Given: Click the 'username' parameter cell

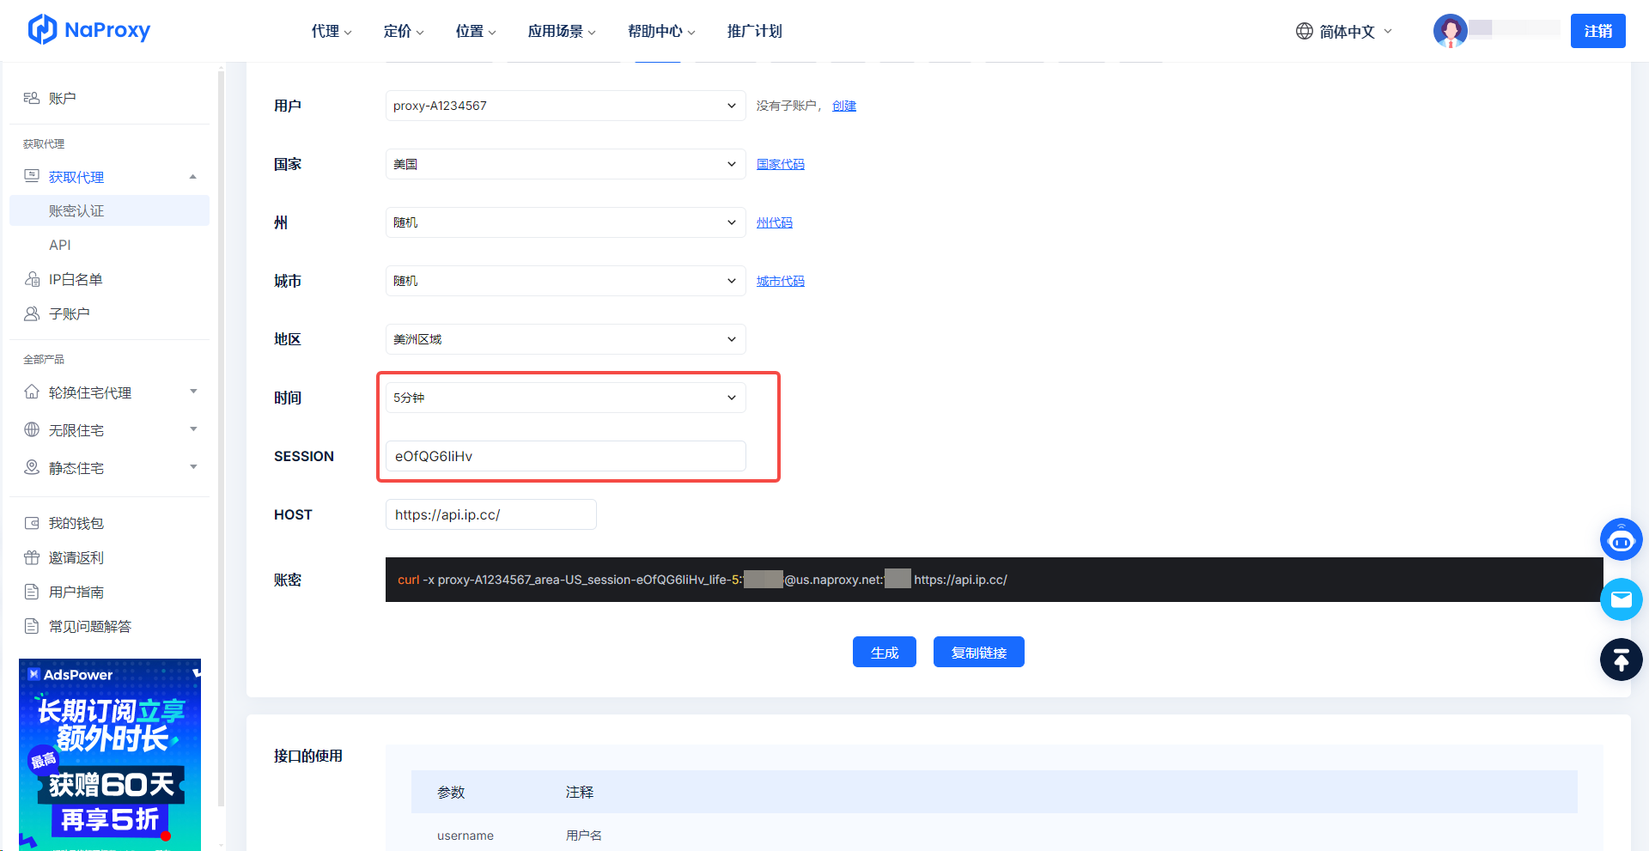Looking at the screenshot, I should [465, 836].
